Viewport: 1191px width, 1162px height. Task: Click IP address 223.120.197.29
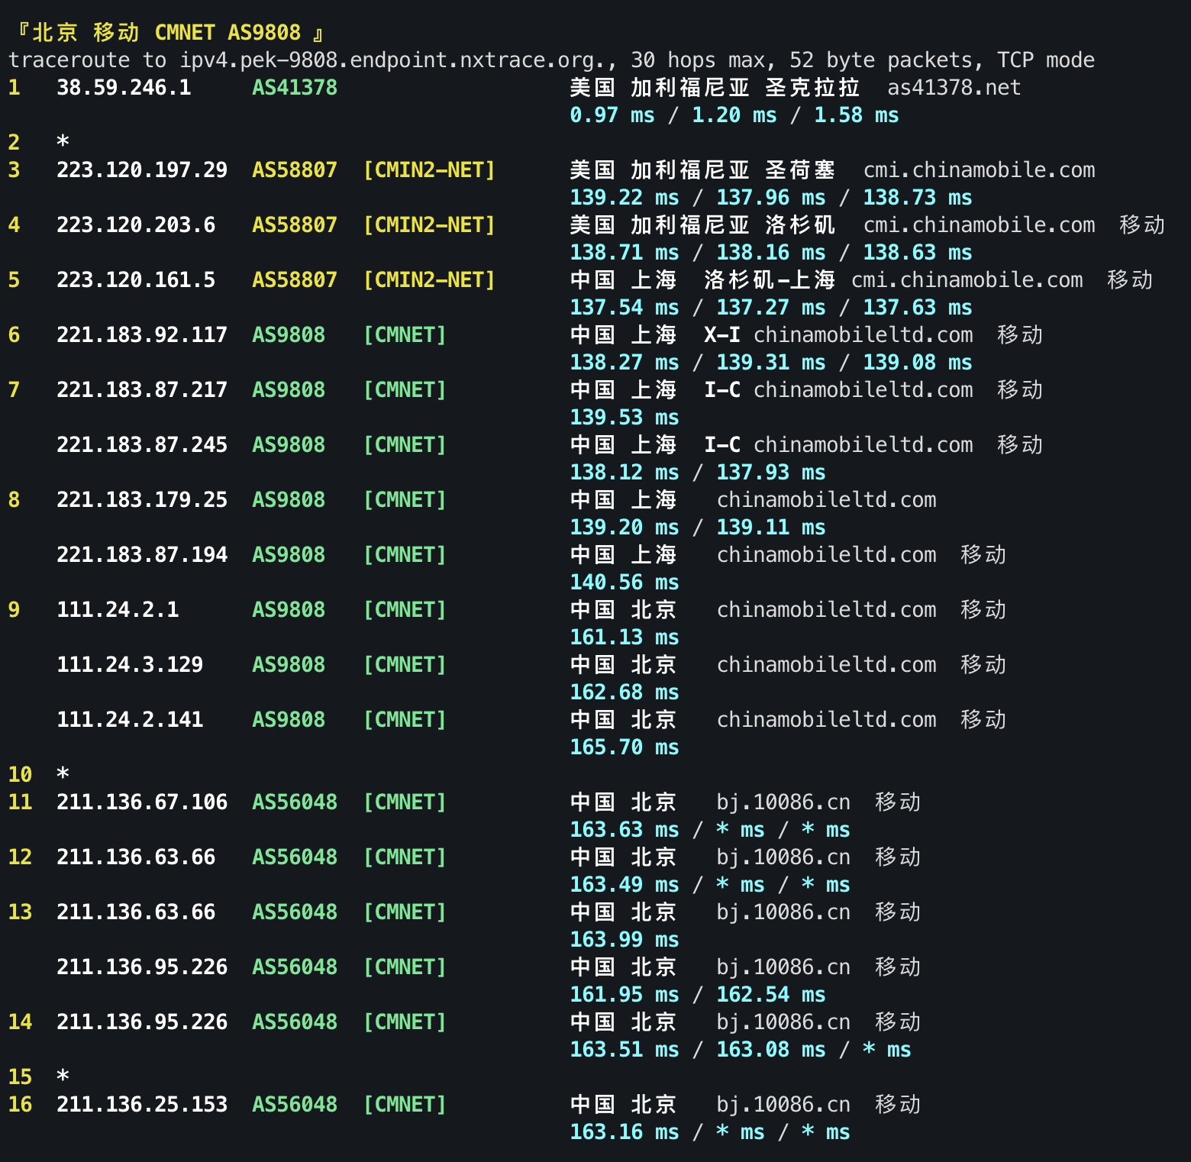tap(142, 170)
